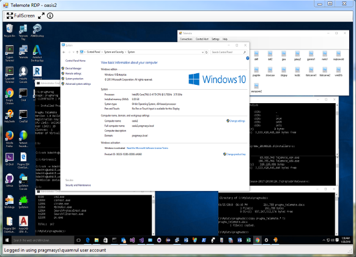Viewport: 356px width, 257px height.
Task: Open the Google Chrome desktop shortcut
Action: 10,96
